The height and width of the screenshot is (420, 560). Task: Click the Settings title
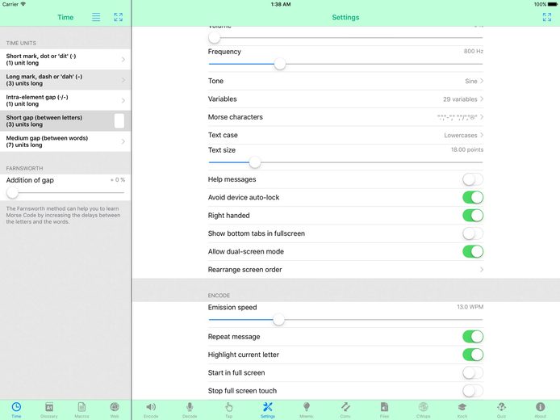coord(345,17)
